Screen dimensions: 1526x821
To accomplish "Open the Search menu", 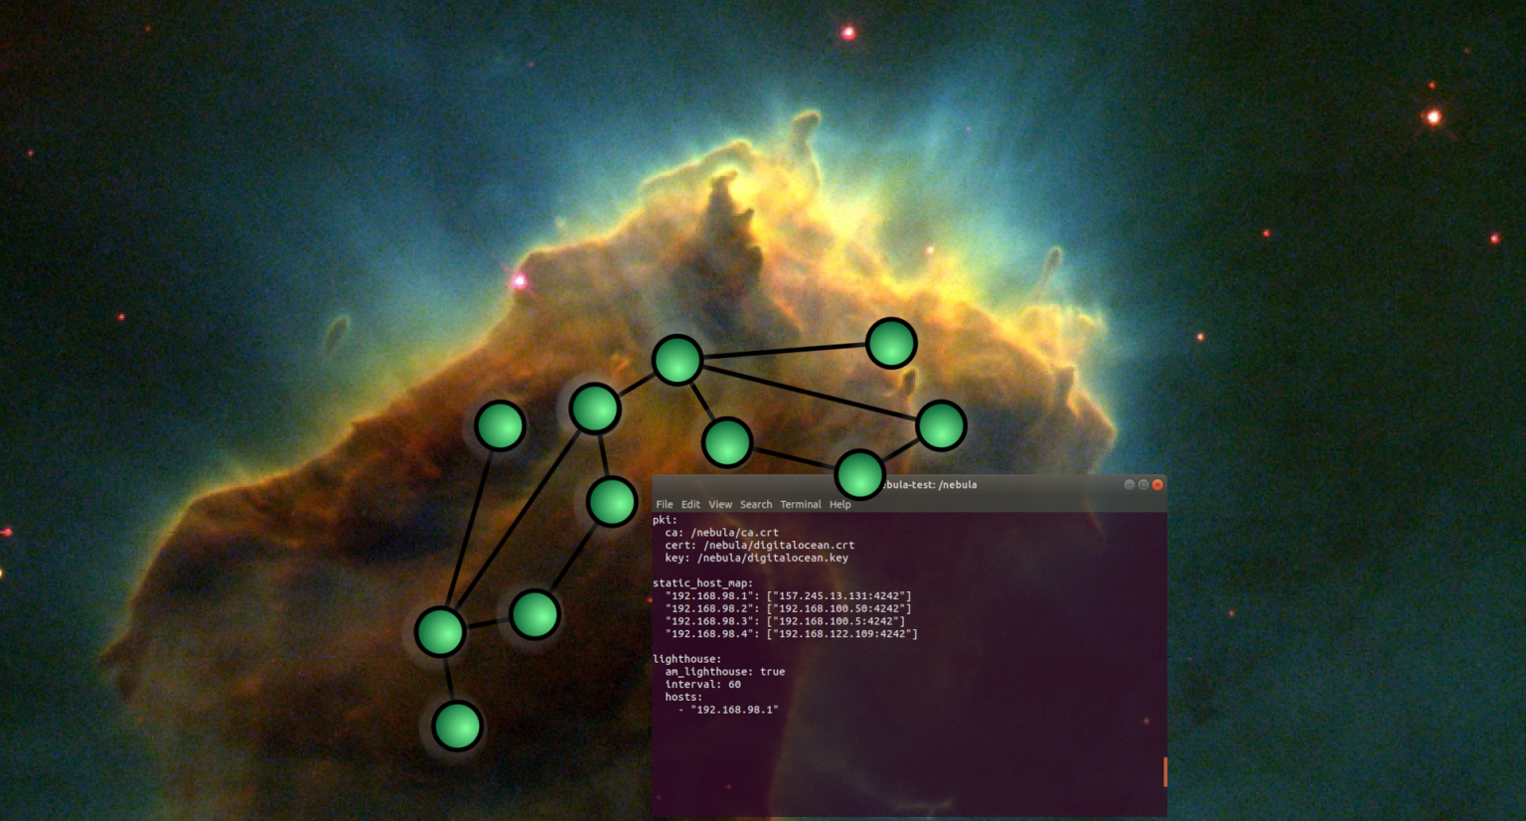I will coord(755,504).
